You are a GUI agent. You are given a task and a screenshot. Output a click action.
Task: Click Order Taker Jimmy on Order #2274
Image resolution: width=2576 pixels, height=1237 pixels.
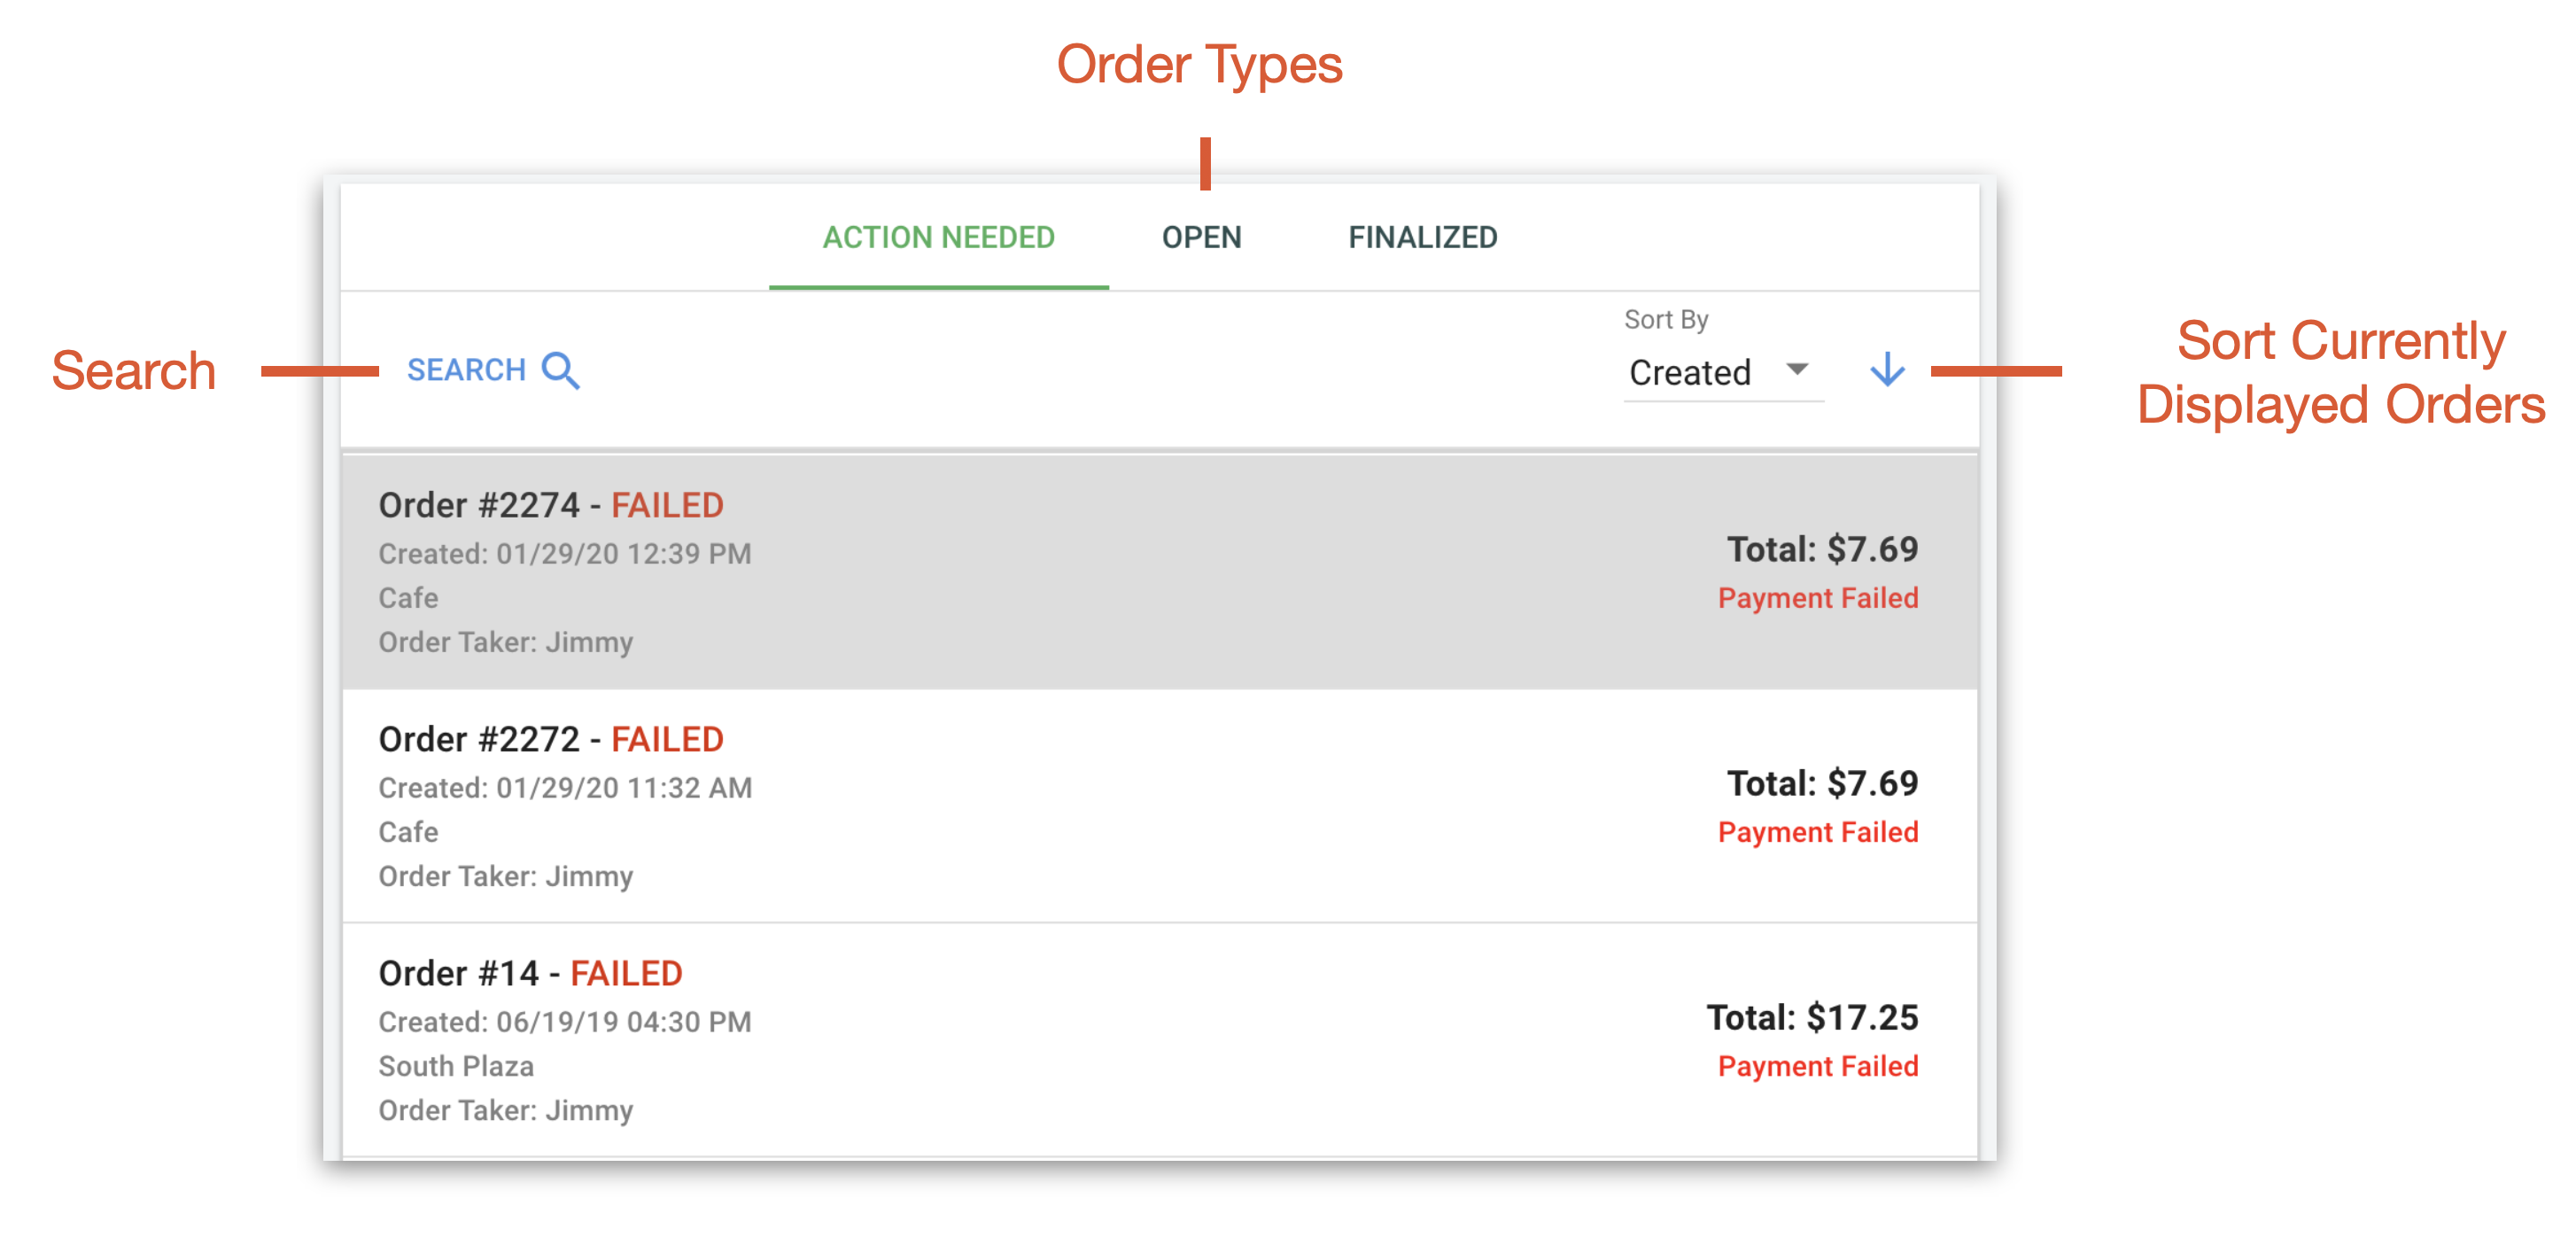pyautogui.click(x=505, y=642)
